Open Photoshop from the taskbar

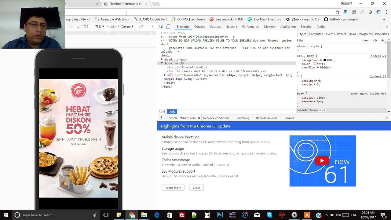click(x=220, y=215)
